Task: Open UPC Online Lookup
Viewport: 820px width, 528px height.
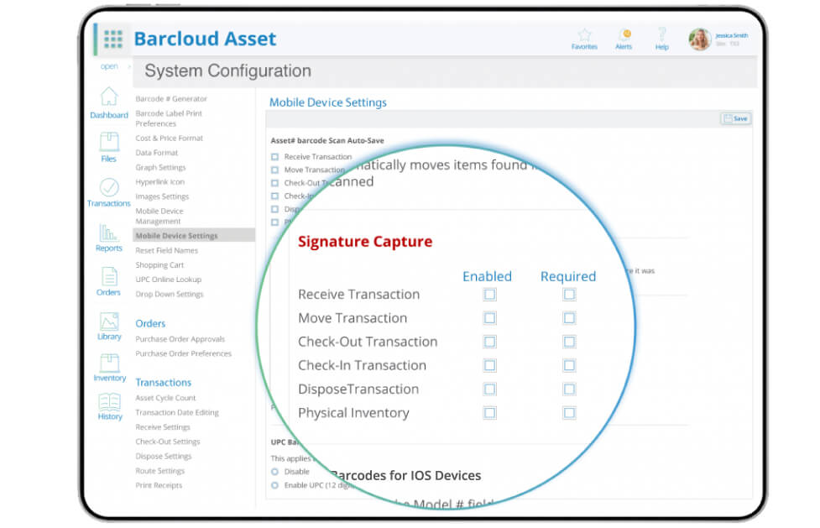Action: [169, 280]
